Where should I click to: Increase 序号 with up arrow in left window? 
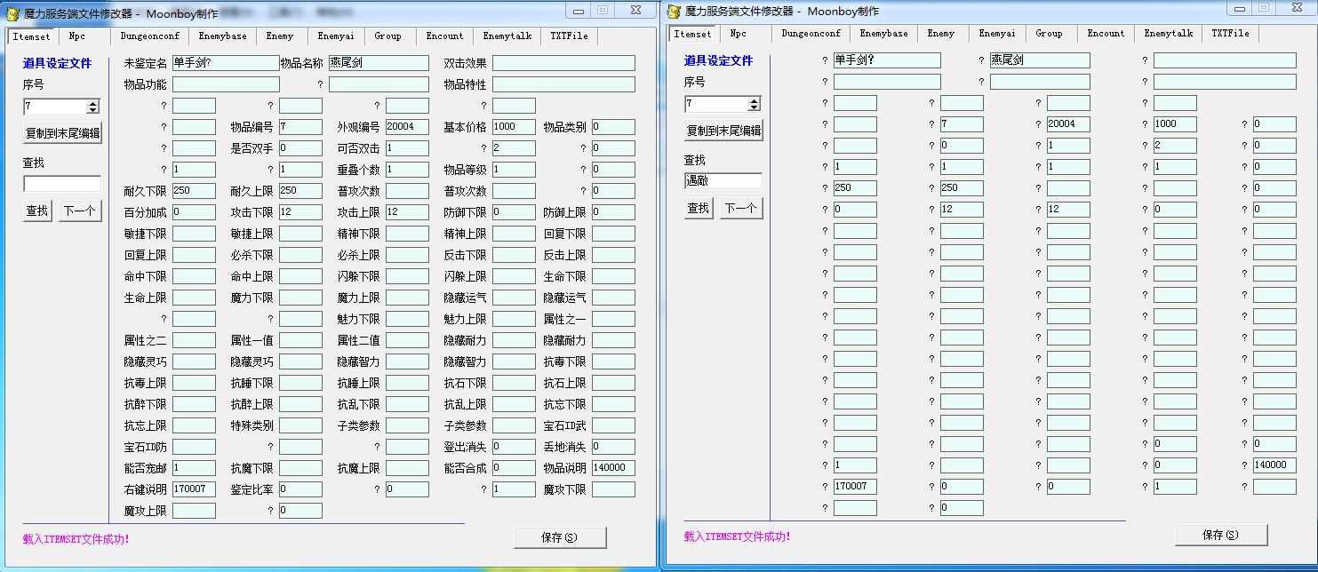(x=93, y=103)
